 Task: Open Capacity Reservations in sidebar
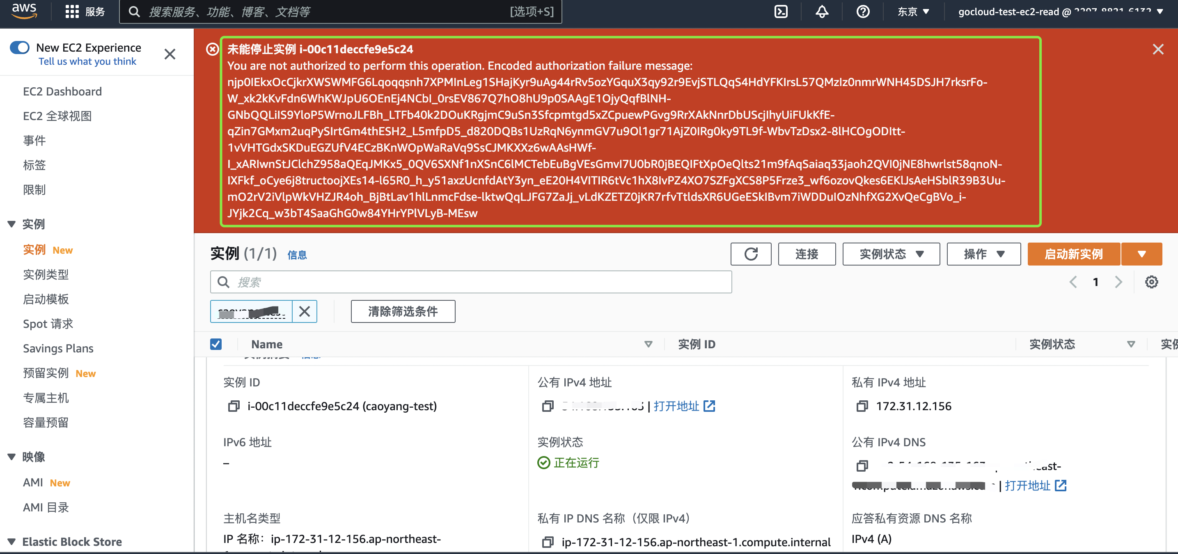[46, 422]
